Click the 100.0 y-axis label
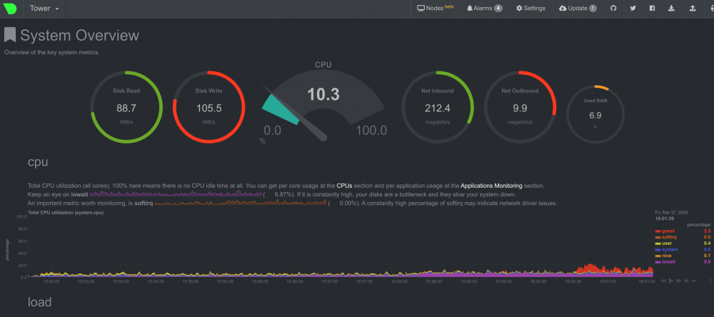Screen dimensions: 714x317 [x=21, y=216]
